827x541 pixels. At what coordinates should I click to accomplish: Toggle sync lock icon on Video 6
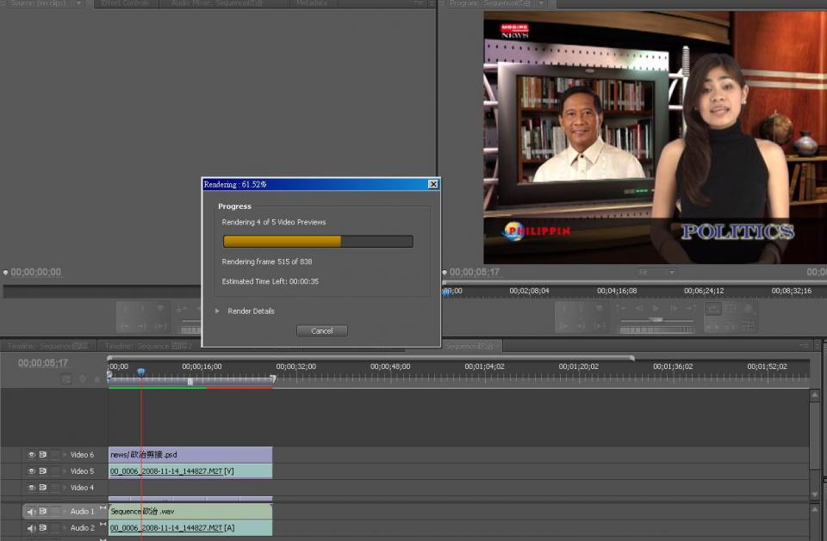pyautogui.click(x=43, y=455)
